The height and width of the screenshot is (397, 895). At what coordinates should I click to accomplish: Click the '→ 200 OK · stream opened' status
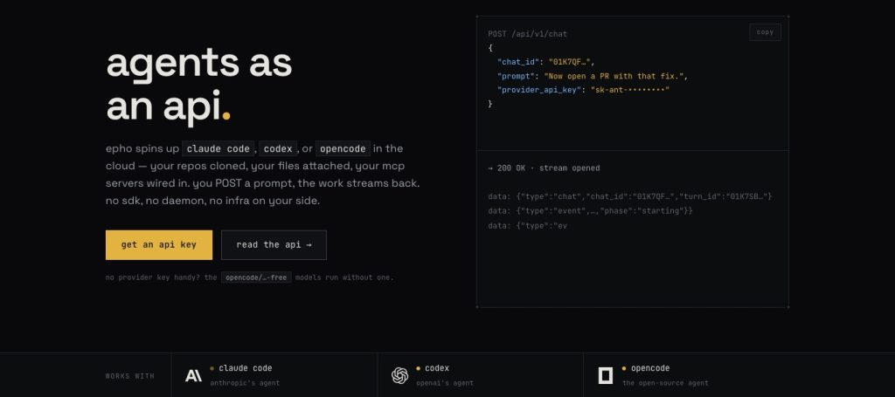pos(544,168)
